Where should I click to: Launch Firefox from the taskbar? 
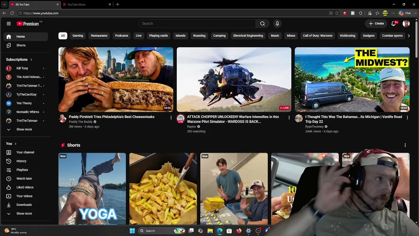tap(239, 231)
